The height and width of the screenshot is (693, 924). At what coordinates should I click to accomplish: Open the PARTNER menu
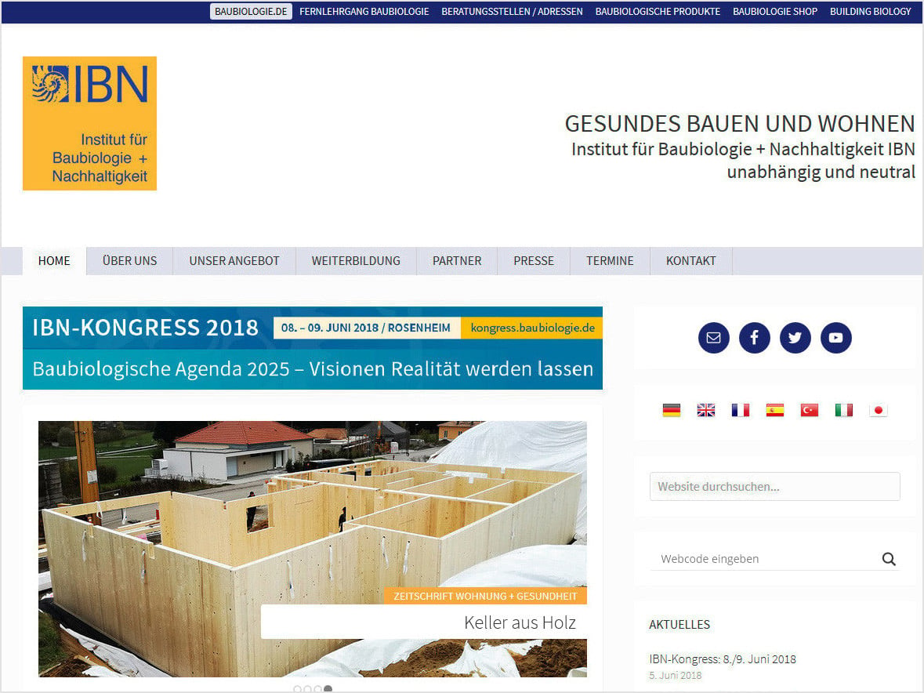457,261
